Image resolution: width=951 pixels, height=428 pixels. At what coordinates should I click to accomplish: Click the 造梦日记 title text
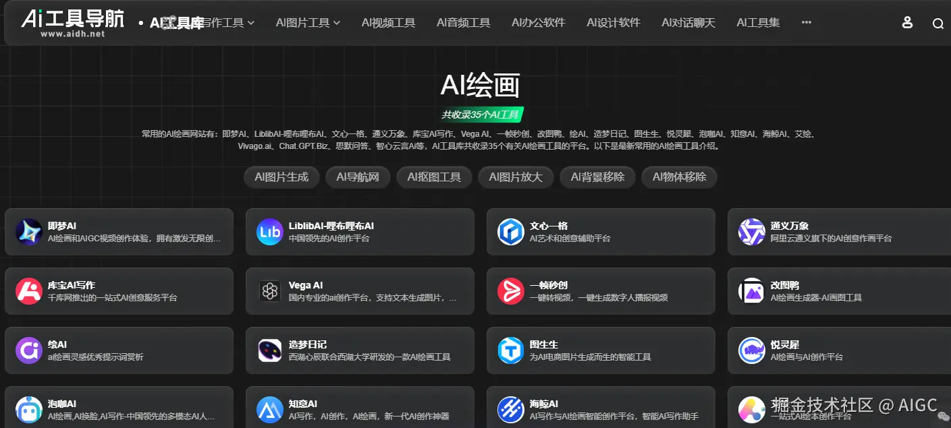[x=308, y=344]
